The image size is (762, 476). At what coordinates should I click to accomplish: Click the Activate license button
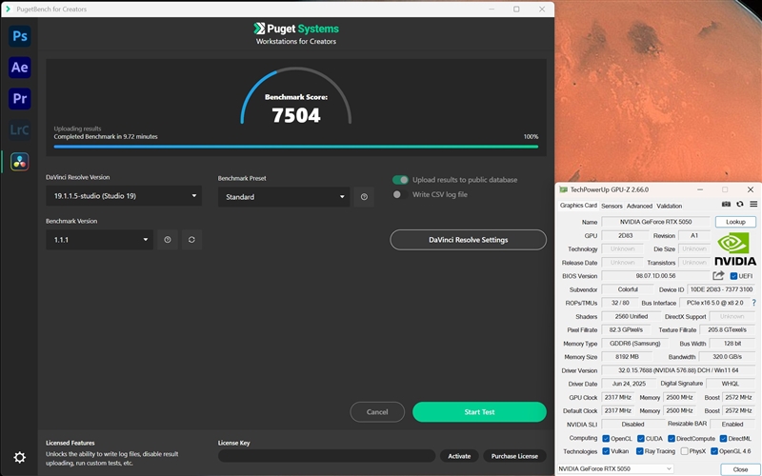click(x=459, y=456)
